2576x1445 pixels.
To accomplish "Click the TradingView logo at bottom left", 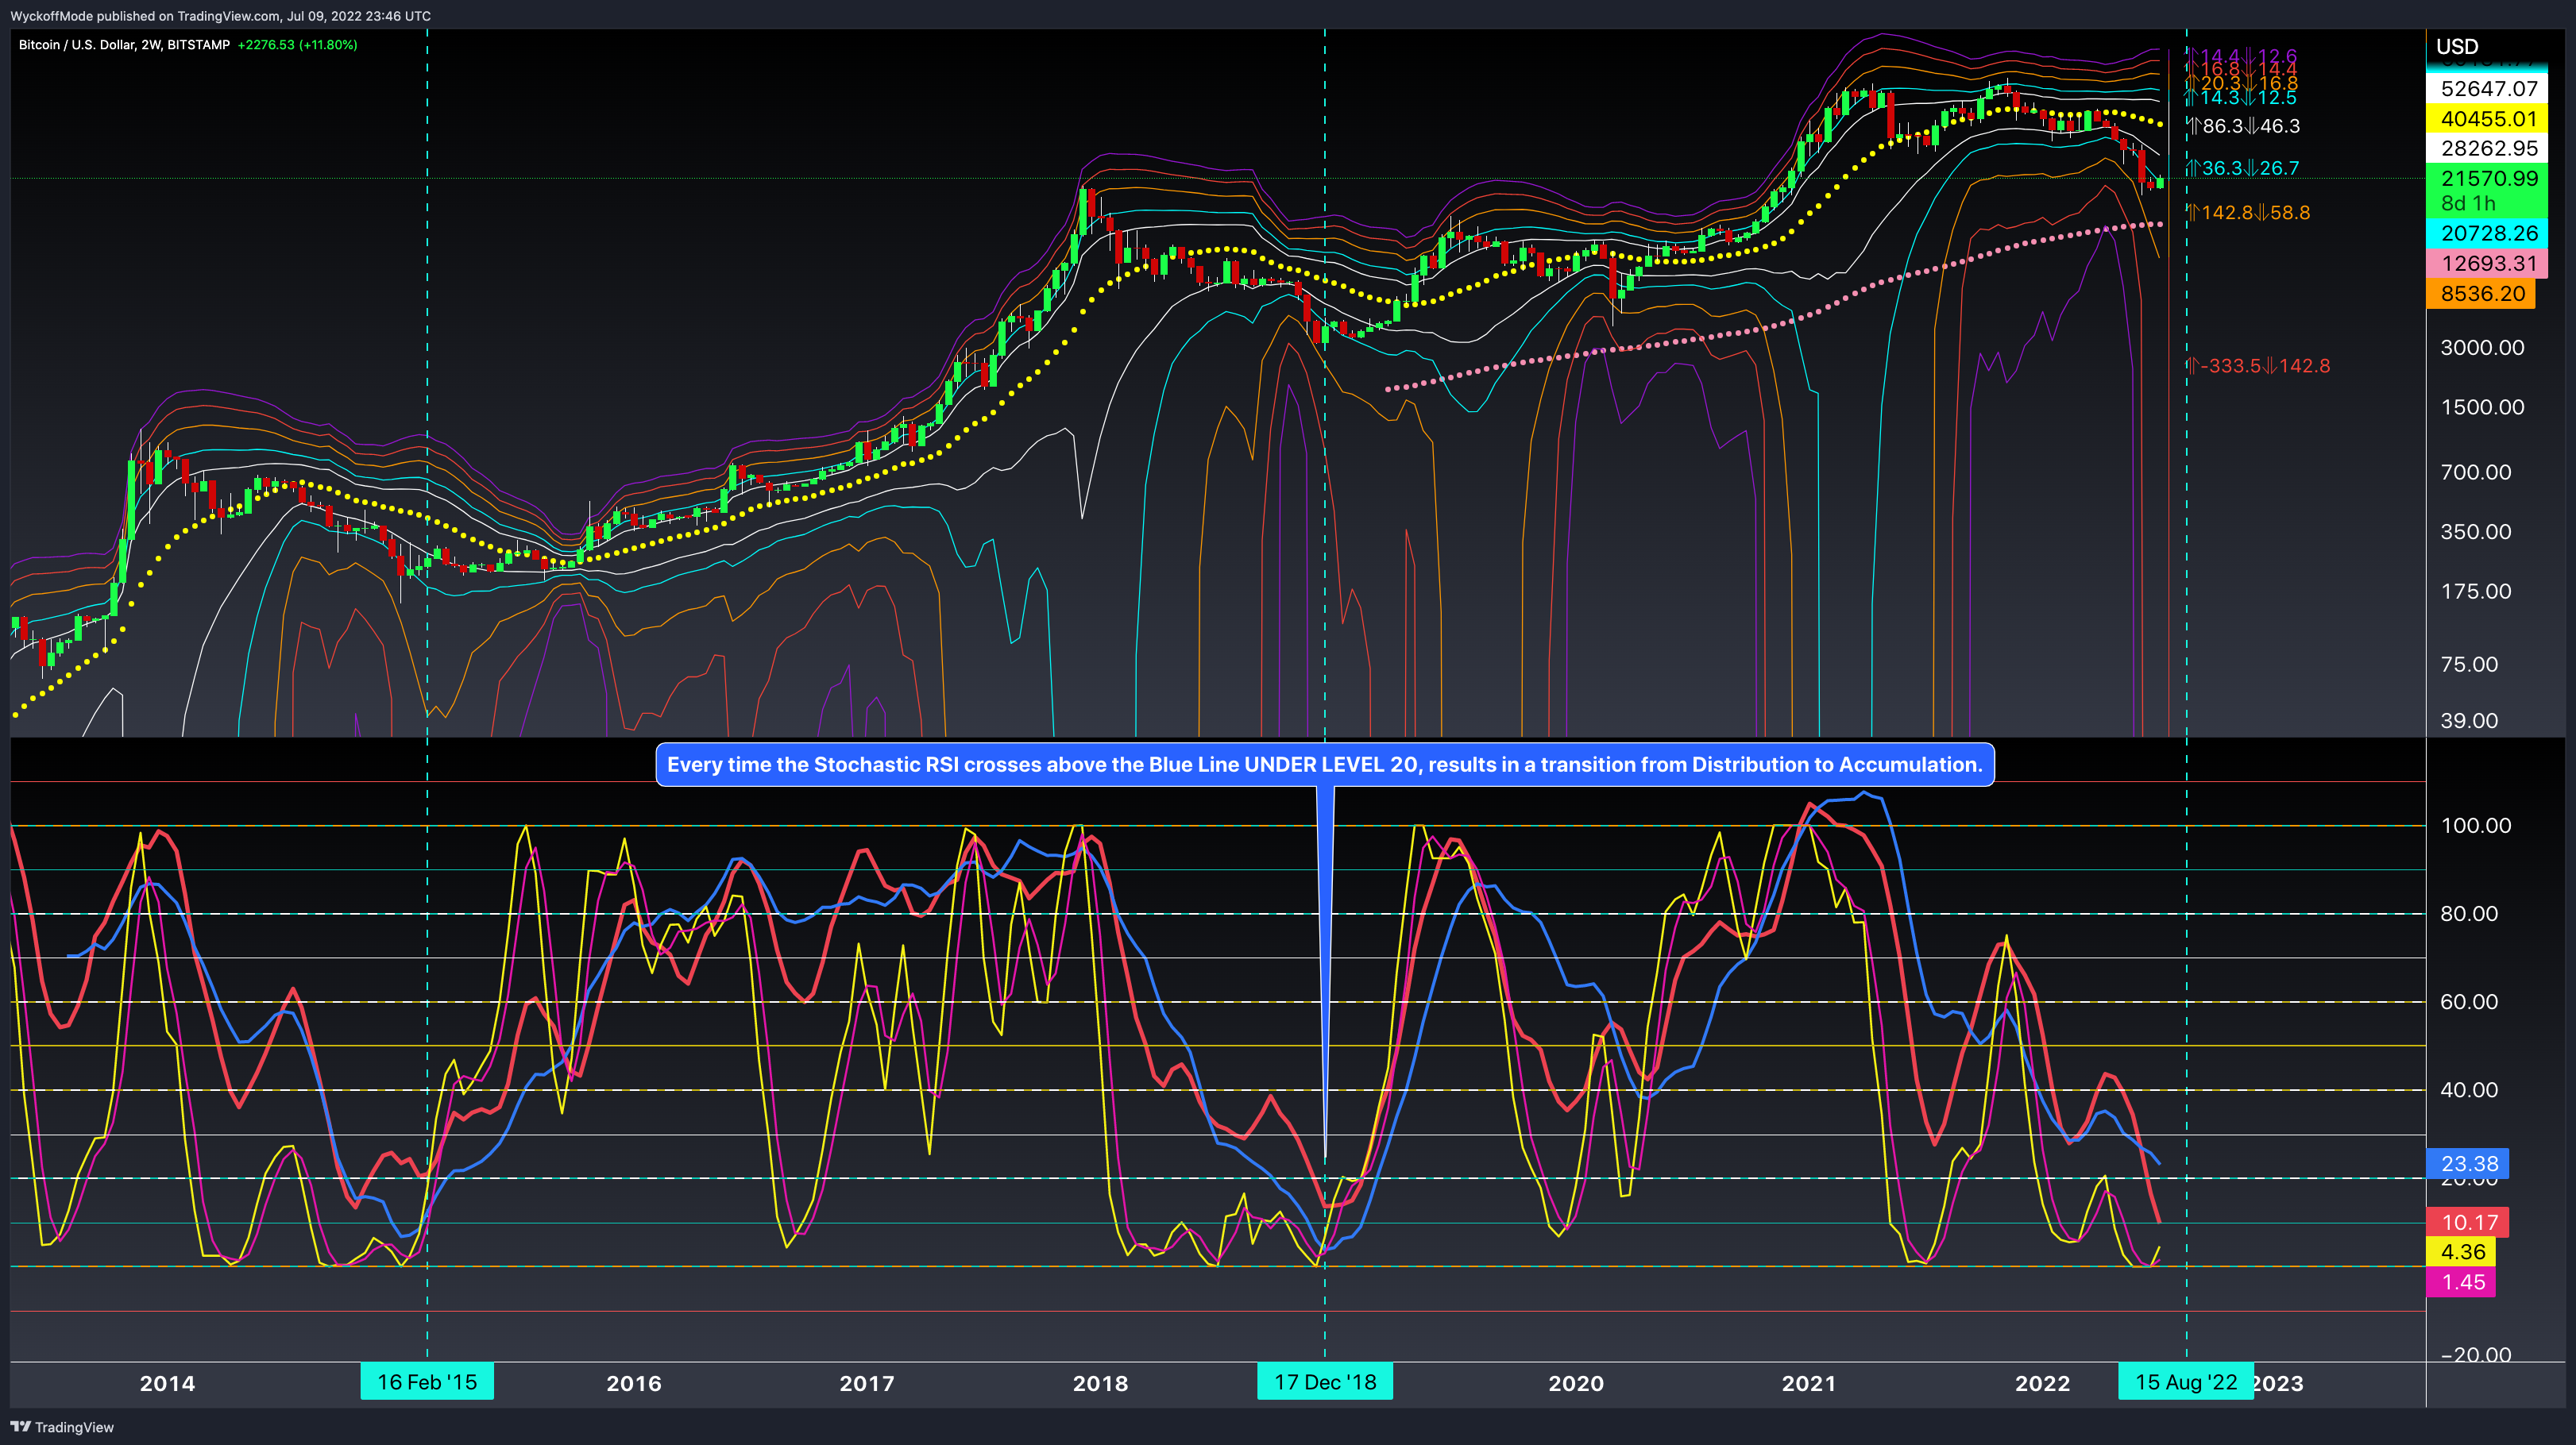I will 62,1427.
